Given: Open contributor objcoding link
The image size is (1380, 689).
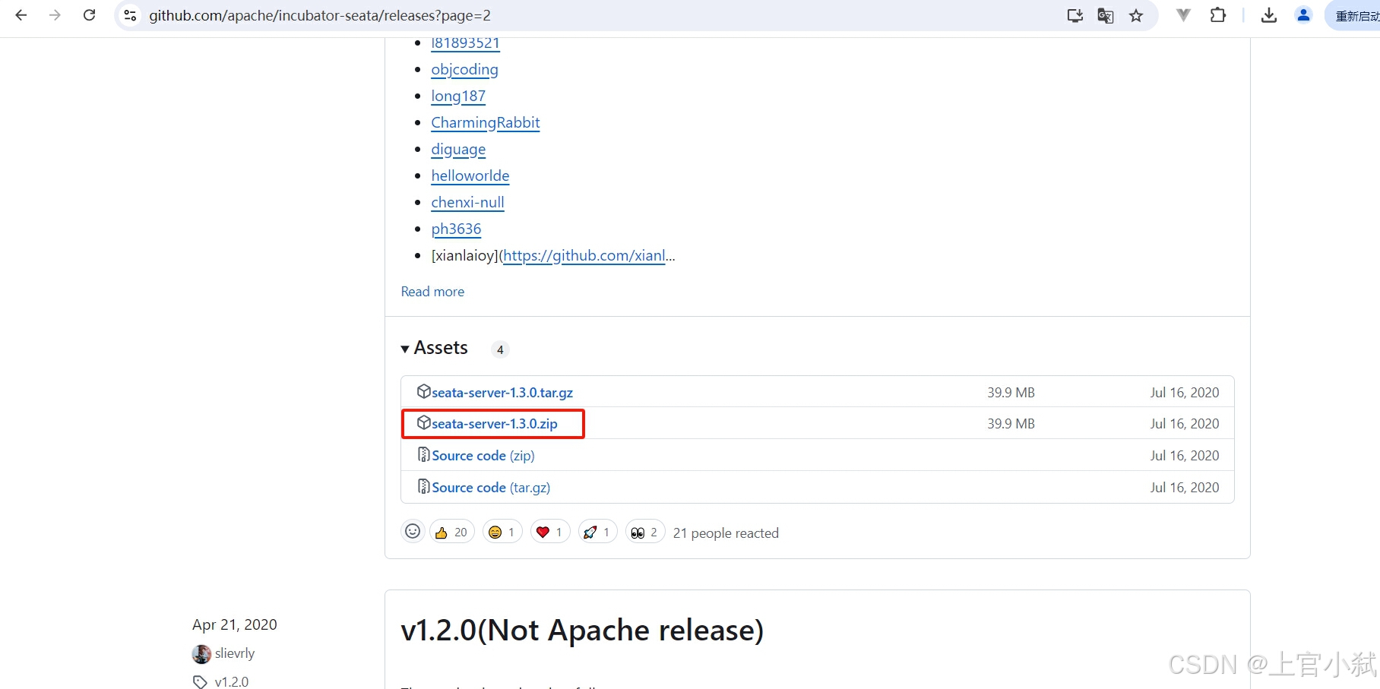Looking at the screenshot, I should coord(464,69).
